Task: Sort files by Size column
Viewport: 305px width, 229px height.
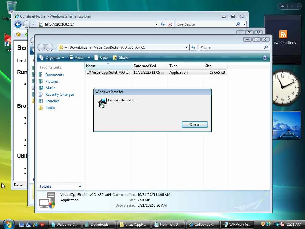Action: click(215, 66)
